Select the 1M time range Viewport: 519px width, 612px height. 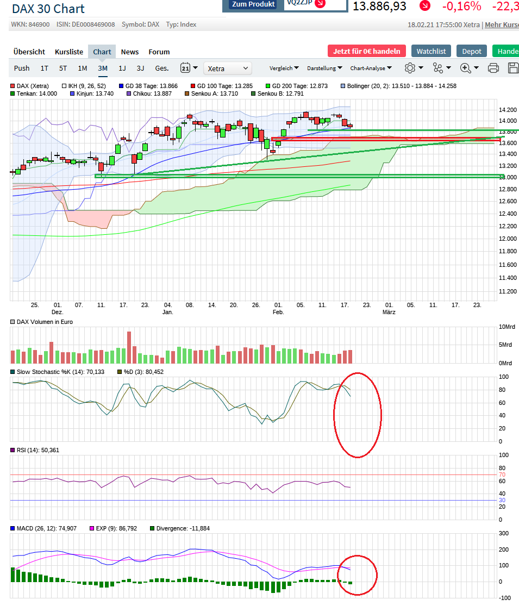tap(83, 68)
